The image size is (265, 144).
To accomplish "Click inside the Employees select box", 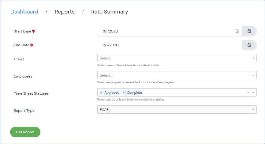I will click(x=177, y=75).
